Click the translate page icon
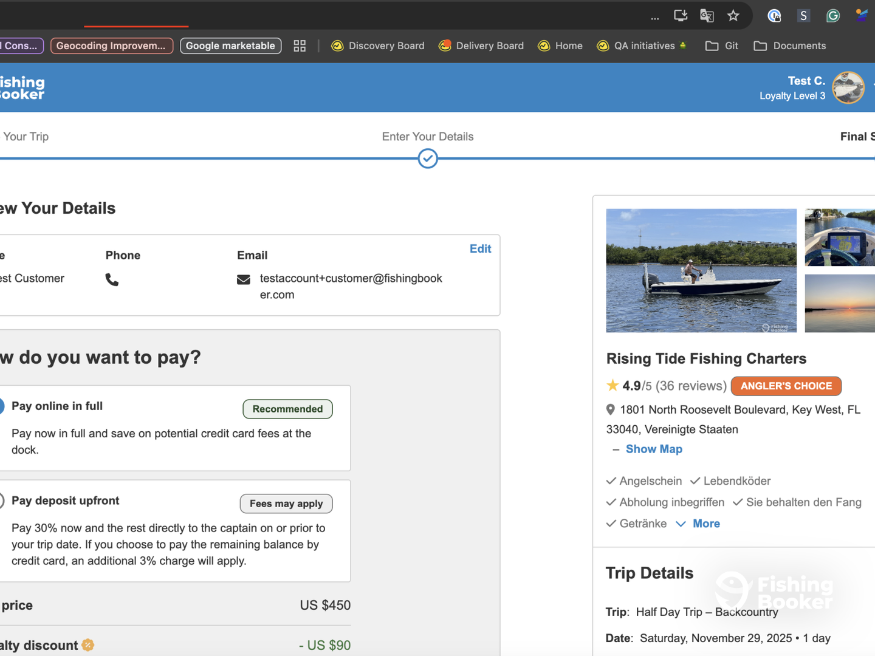Image resolution: width=875 pixels, height=656 pixels. [x=707, y=16]
